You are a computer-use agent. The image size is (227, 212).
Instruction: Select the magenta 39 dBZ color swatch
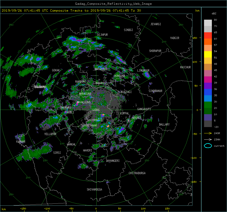[208, 79]
